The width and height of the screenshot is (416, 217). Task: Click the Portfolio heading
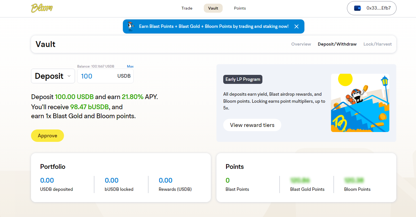[53, 167]
